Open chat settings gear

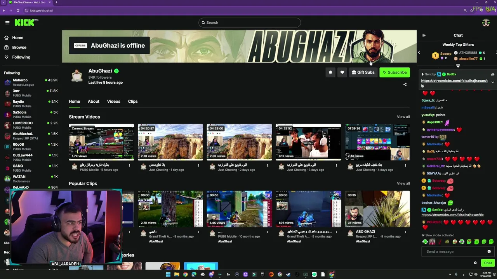tap(475, 263)
